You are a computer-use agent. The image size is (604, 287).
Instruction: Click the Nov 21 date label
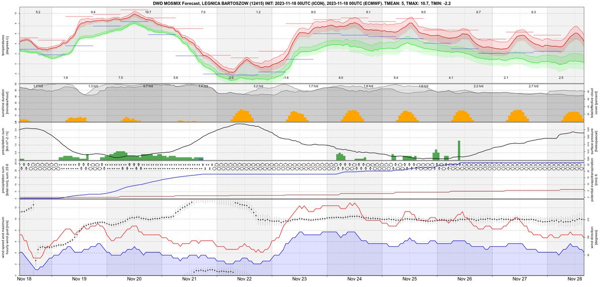point(189,278)
